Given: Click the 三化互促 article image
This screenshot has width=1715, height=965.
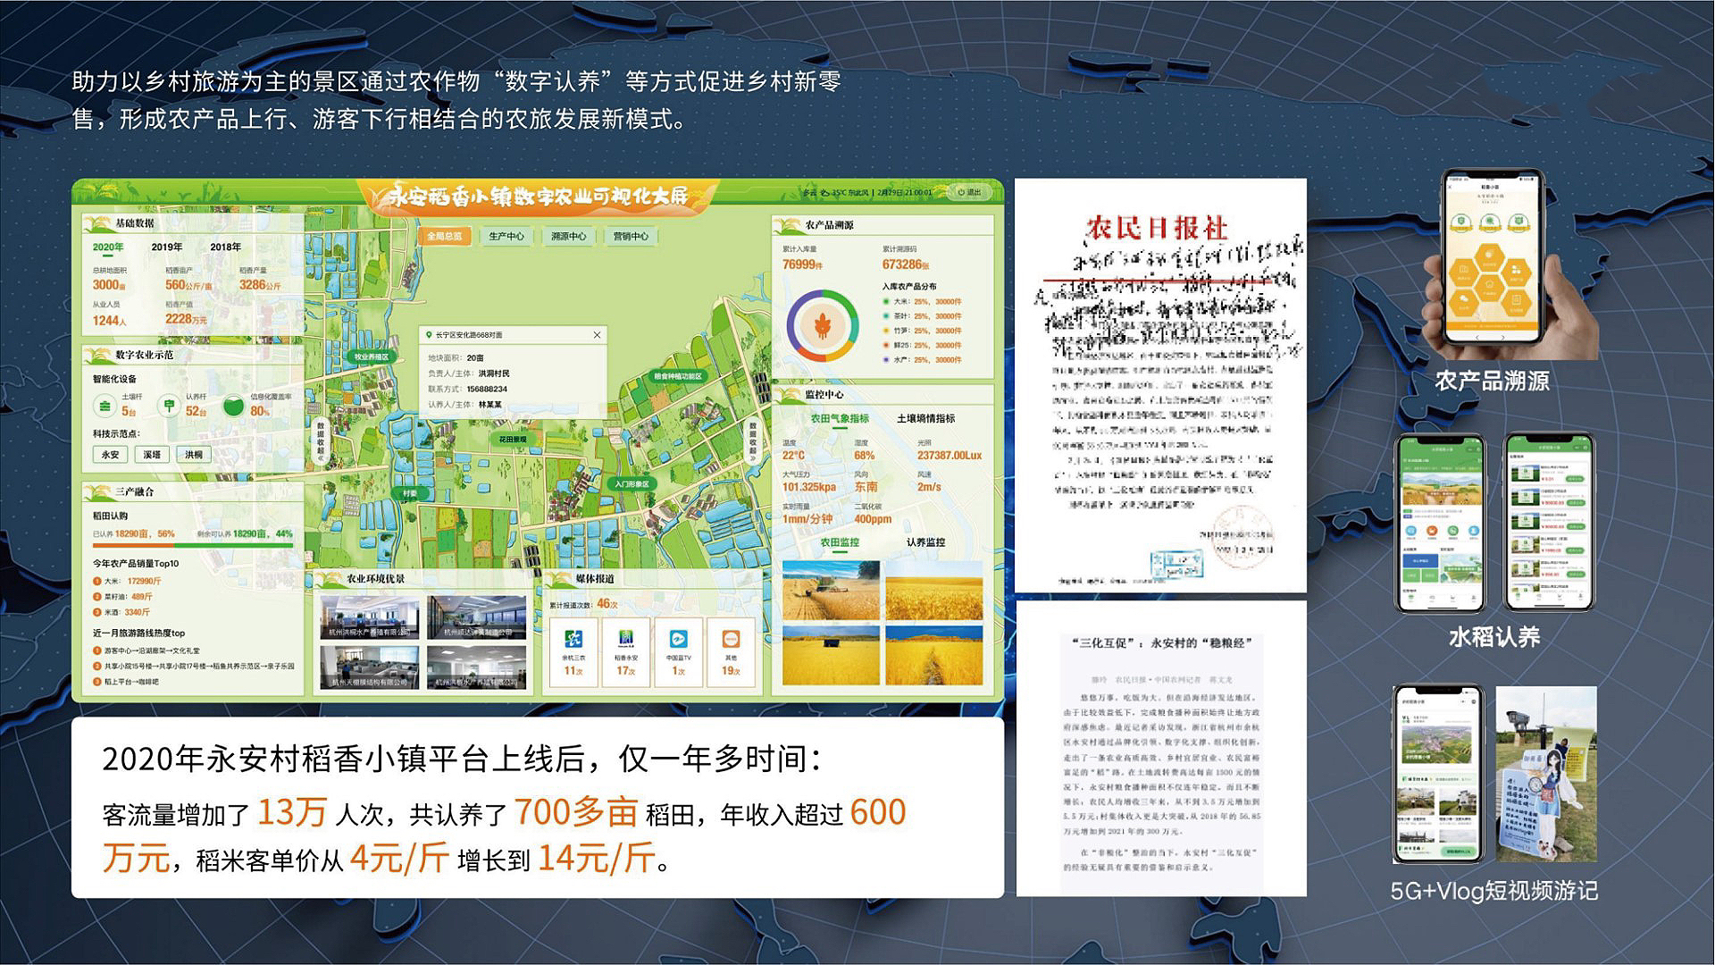Looking at the screenshot, I should click(x=1161, y=749).
